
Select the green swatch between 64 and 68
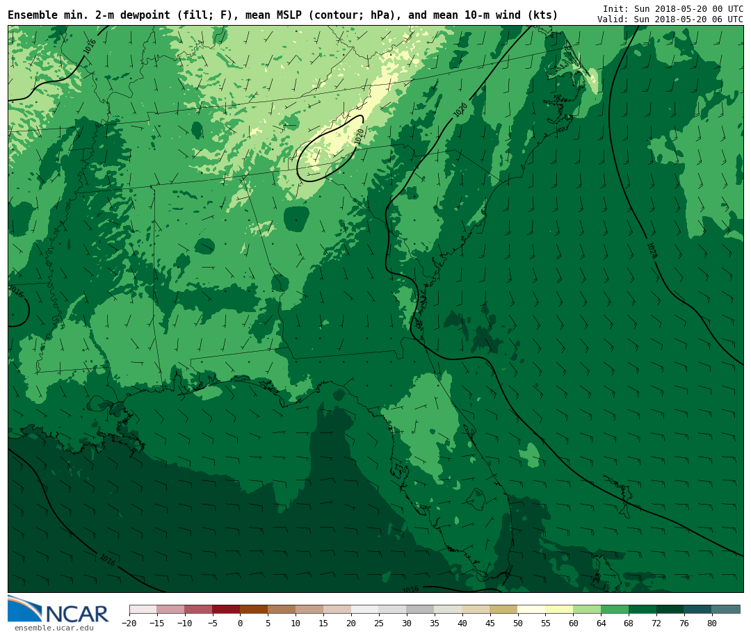(615, 609)
